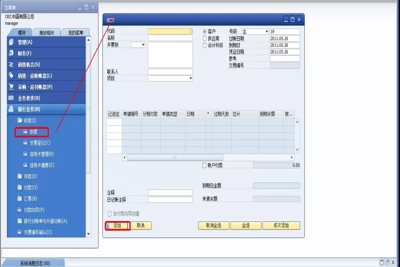Switch to the 拖放相关 tab
This screenshot has width=400, height=267.
(x=46, y=32)
